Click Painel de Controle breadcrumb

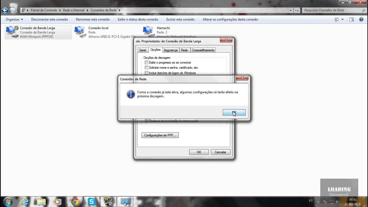tap(44, 10)
